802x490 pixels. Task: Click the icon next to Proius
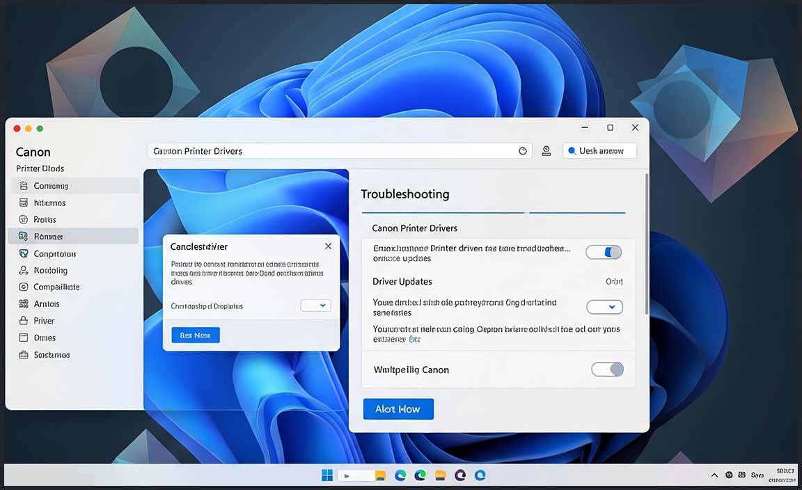(24, 219)
